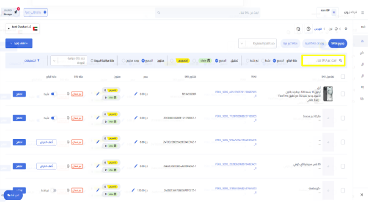Screen dimensions: 373x204
Task: Click the 'فهرس' breadcrumb link
Action: pyautogui.click(x=318, y=29)
